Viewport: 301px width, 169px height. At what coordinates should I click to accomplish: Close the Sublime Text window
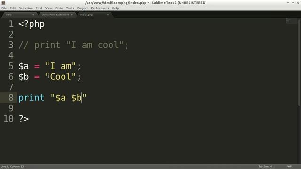298,3
